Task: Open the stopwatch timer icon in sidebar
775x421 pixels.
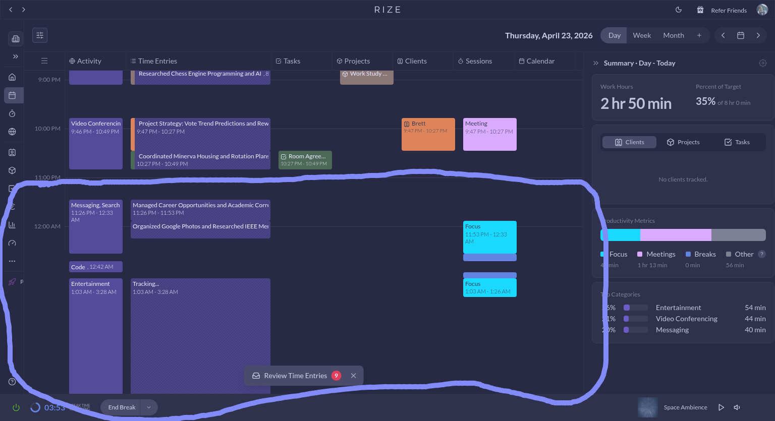Action: 12,113
